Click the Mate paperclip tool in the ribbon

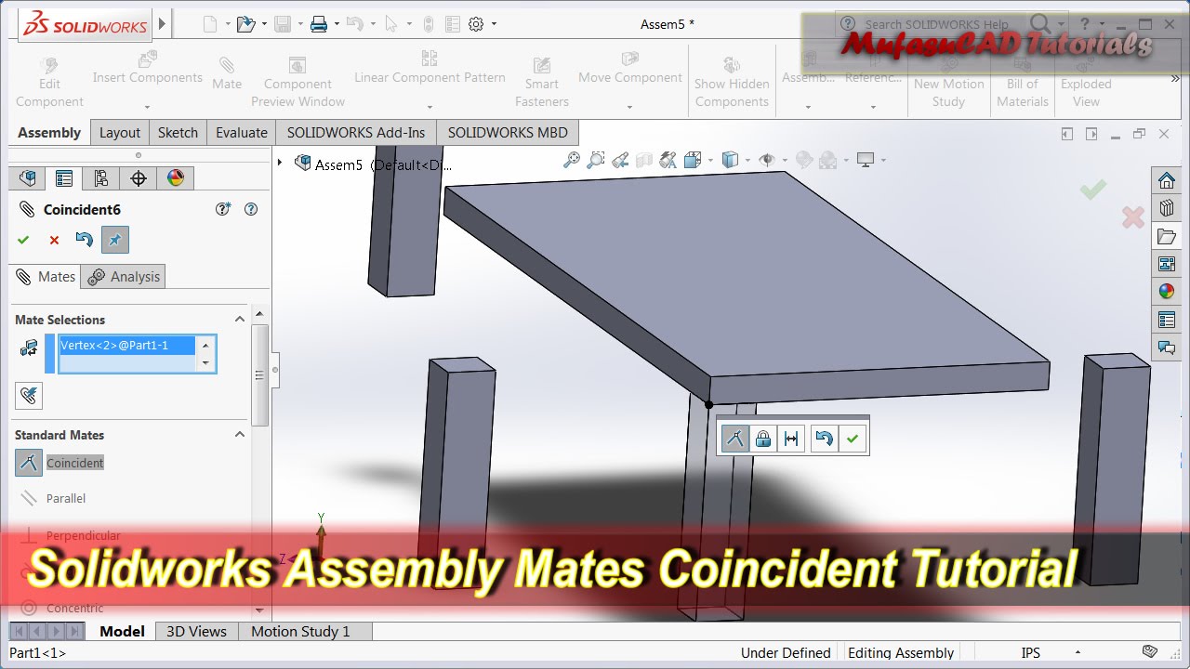pyautogui.click(x=227, y=73)
